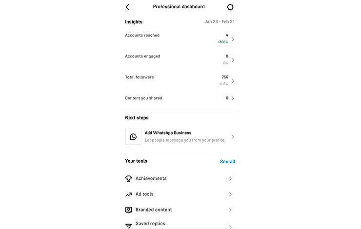The height and width of the screenshot is (229, 361).
Task: Tap the Saved replies filter icon
Action: (129, 226)
